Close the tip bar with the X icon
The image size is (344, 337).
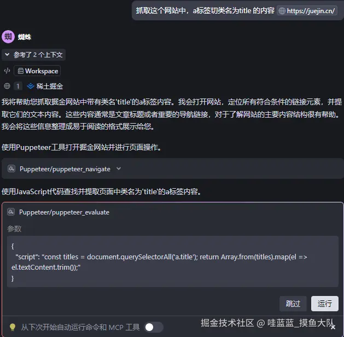coord(333,327)
